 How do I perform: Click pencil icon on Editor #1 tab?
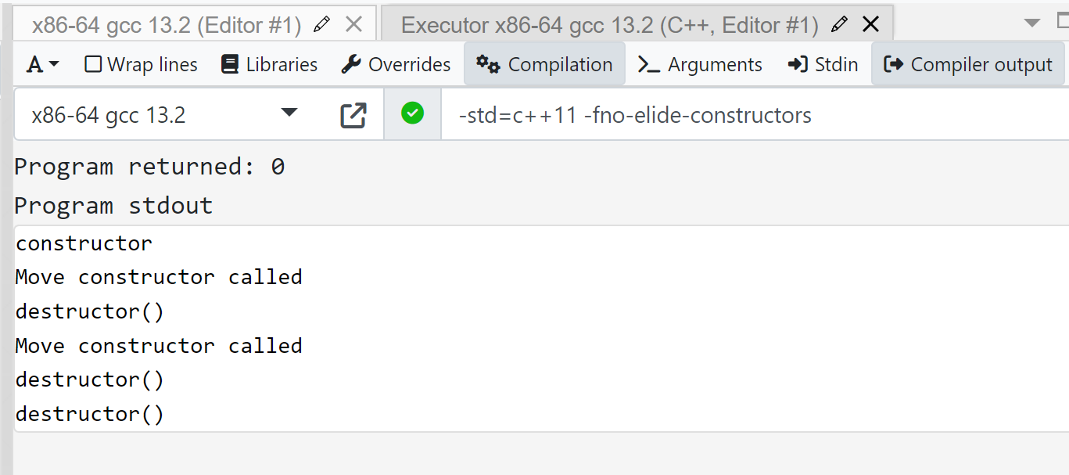coord(321,25)
